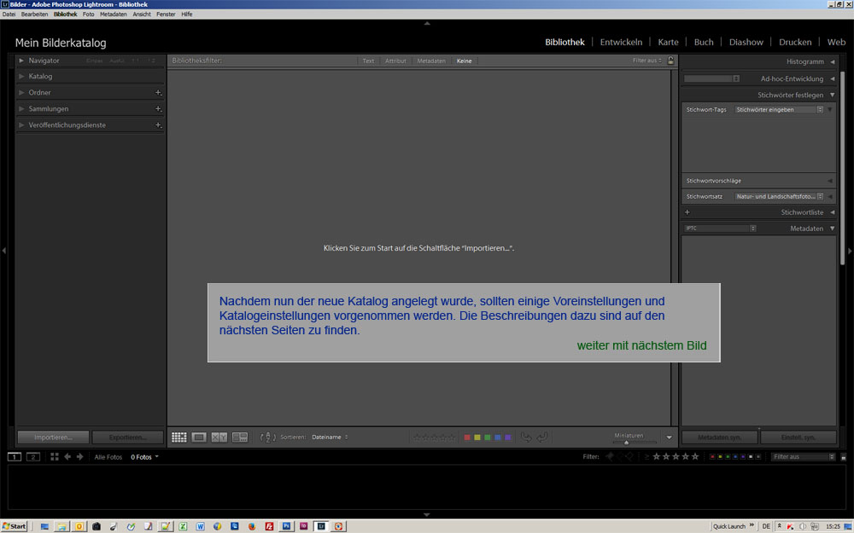
Task: Expand the Navigator panel
Action: click(22, 61)
